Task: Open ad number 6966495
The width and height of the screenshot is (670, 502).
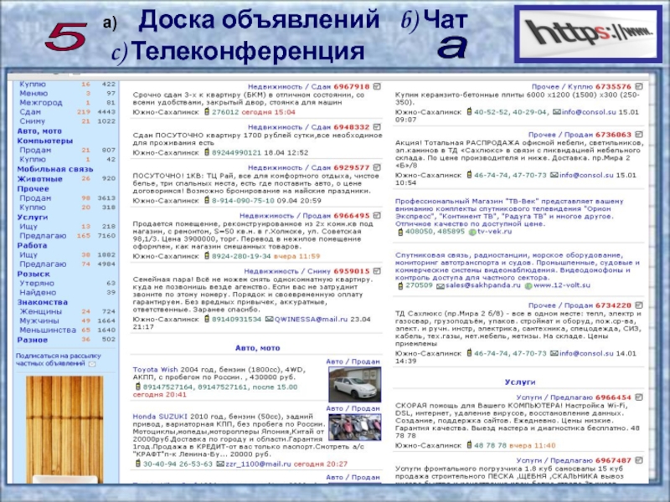Action: (351, 216)
